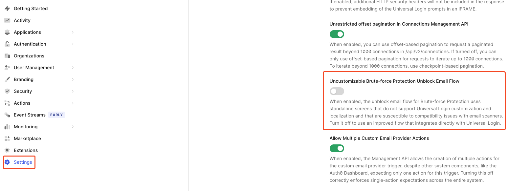
Task: Click the Branding paintbrush icon
Action: point(7,79)
